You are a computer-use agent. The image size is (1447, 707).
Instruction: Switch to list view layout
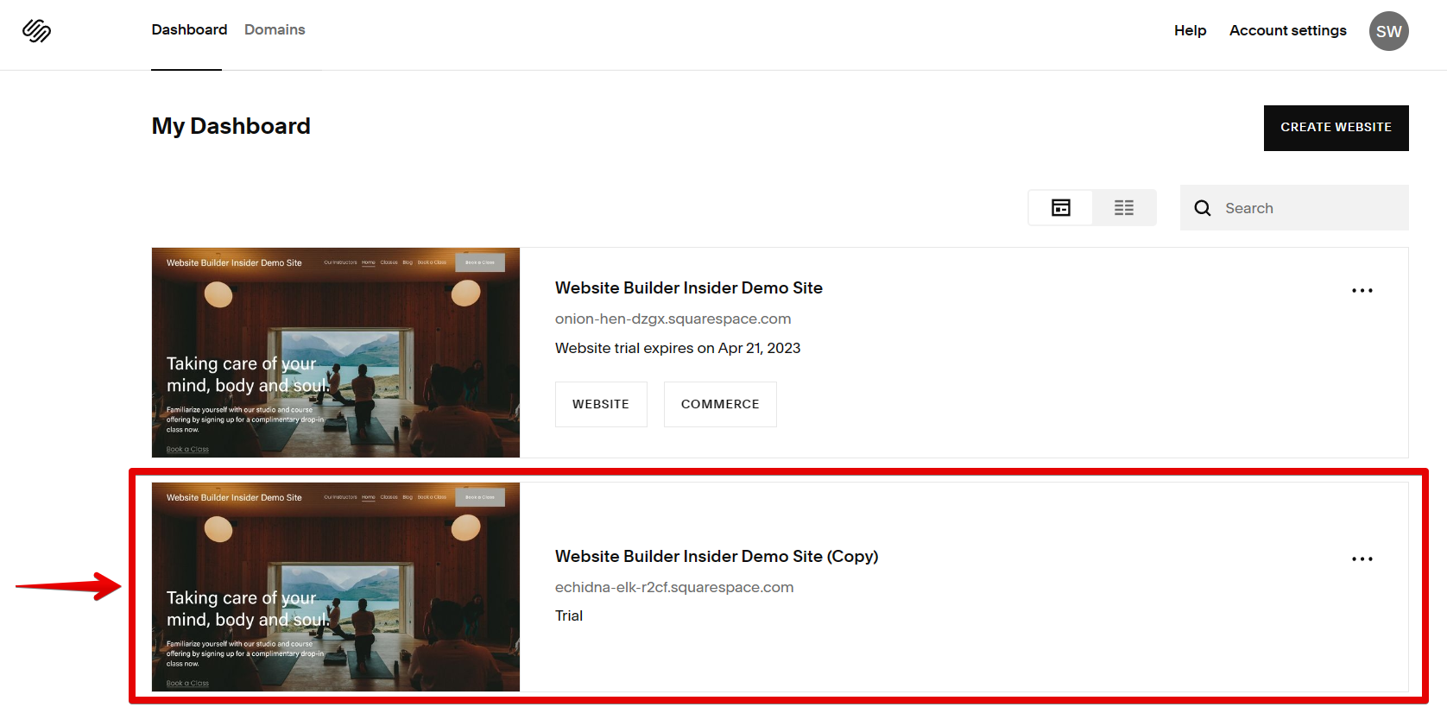coord(1123,208)
